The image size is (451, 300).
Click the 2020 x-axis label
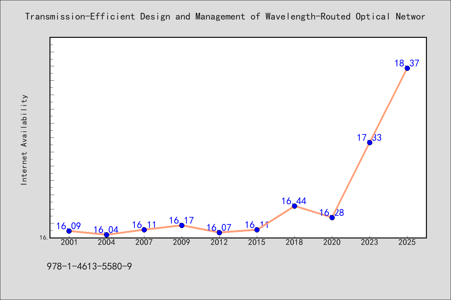click(332, 242)
